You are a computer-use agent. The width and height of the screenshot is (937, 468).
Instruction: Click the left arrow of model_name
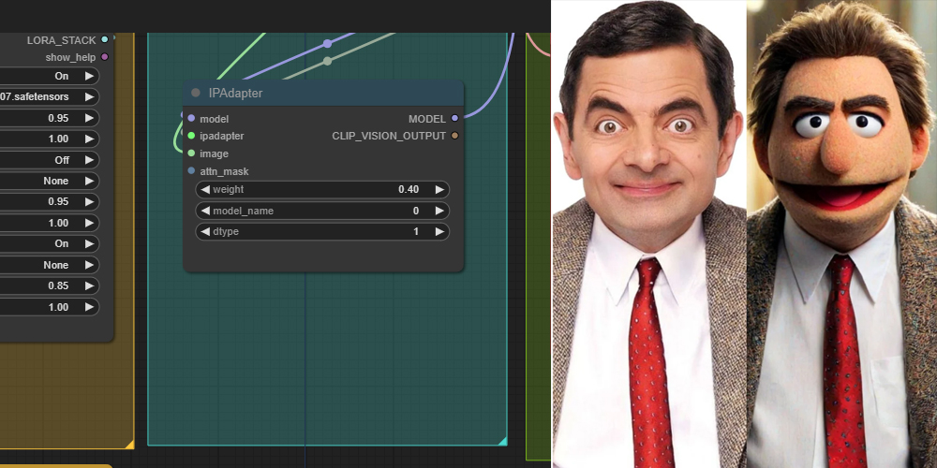coord(205,211)
